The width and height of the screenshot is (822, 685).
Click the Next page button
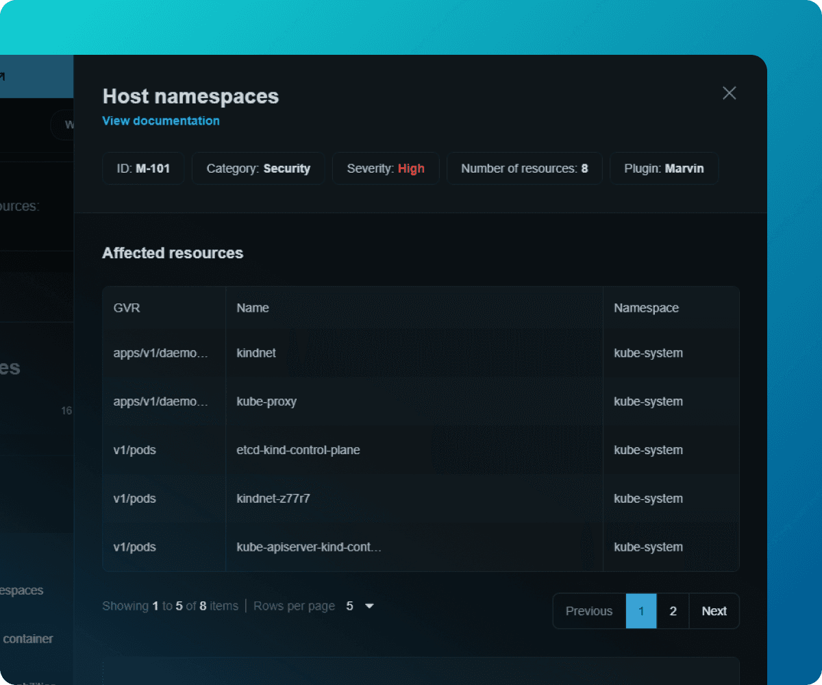point(714,611)
